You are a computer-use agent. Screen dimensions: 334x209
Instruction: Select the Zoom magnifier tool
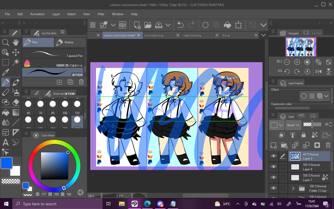click(5, 42)
